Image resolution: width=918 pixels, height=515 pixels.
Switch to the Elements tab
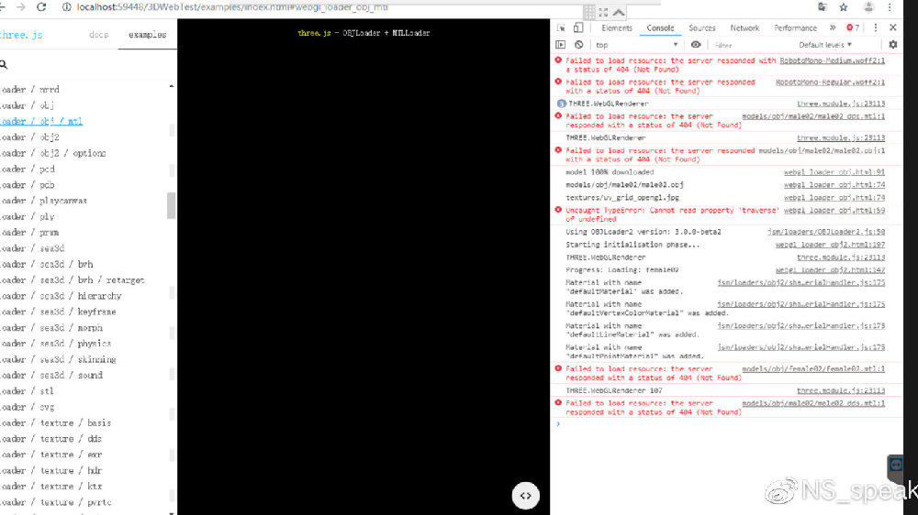617,27
